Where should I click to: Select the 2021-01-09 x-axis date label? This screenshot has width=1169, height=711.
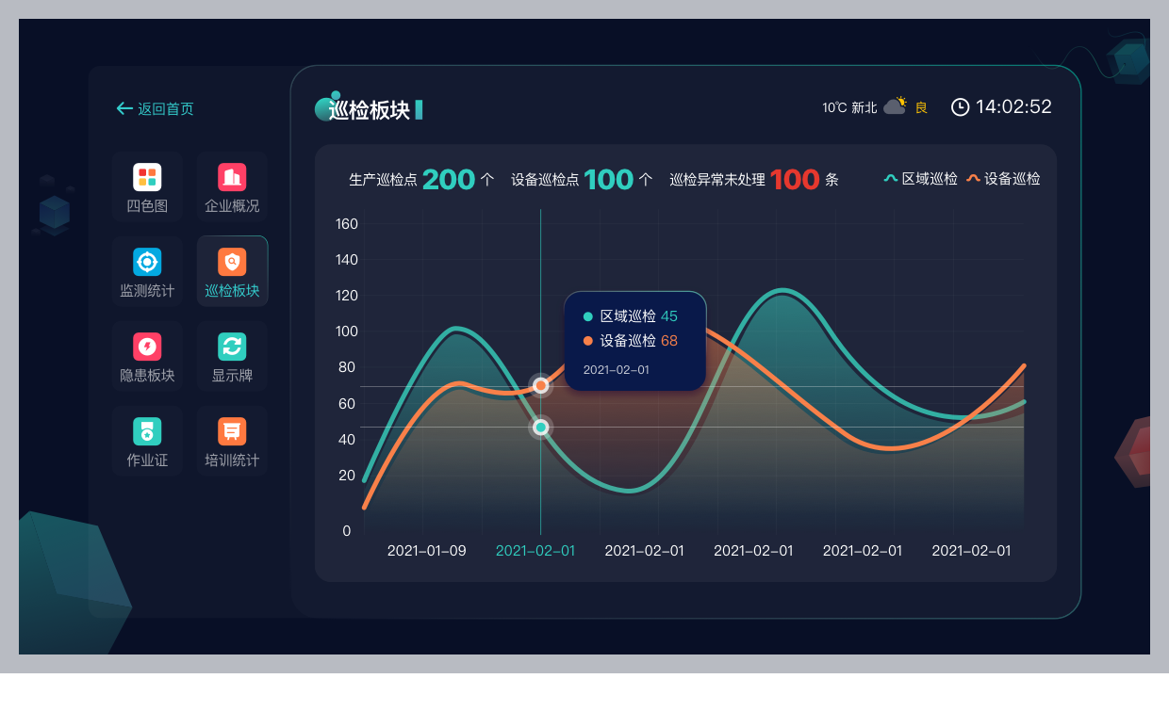tap(426, 551)
